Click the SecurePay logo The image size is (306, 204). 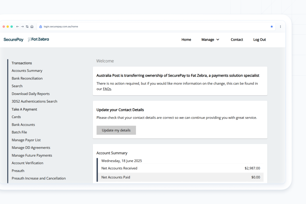pyautogui.click(x=14, y=40)
